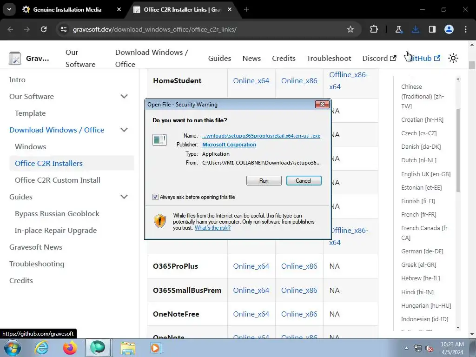
Task: Toggle the site light/dark theme icon
Action: (453, 58)
